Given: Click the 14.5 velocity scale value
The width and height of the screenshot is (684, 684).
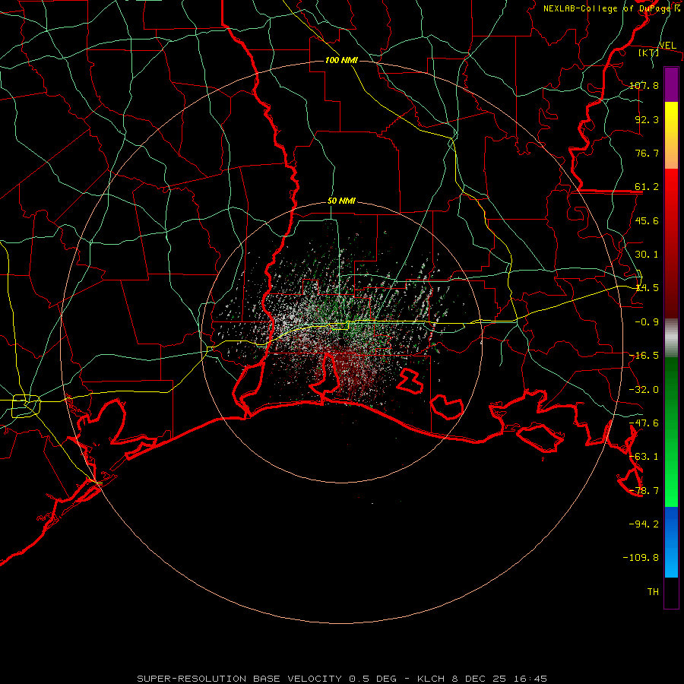Looking at the screenshot, I should pyautogui.click(x=647, y=288).
